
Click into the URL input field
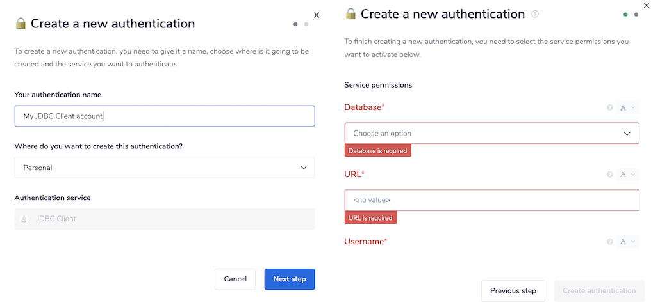pos(491,200)
